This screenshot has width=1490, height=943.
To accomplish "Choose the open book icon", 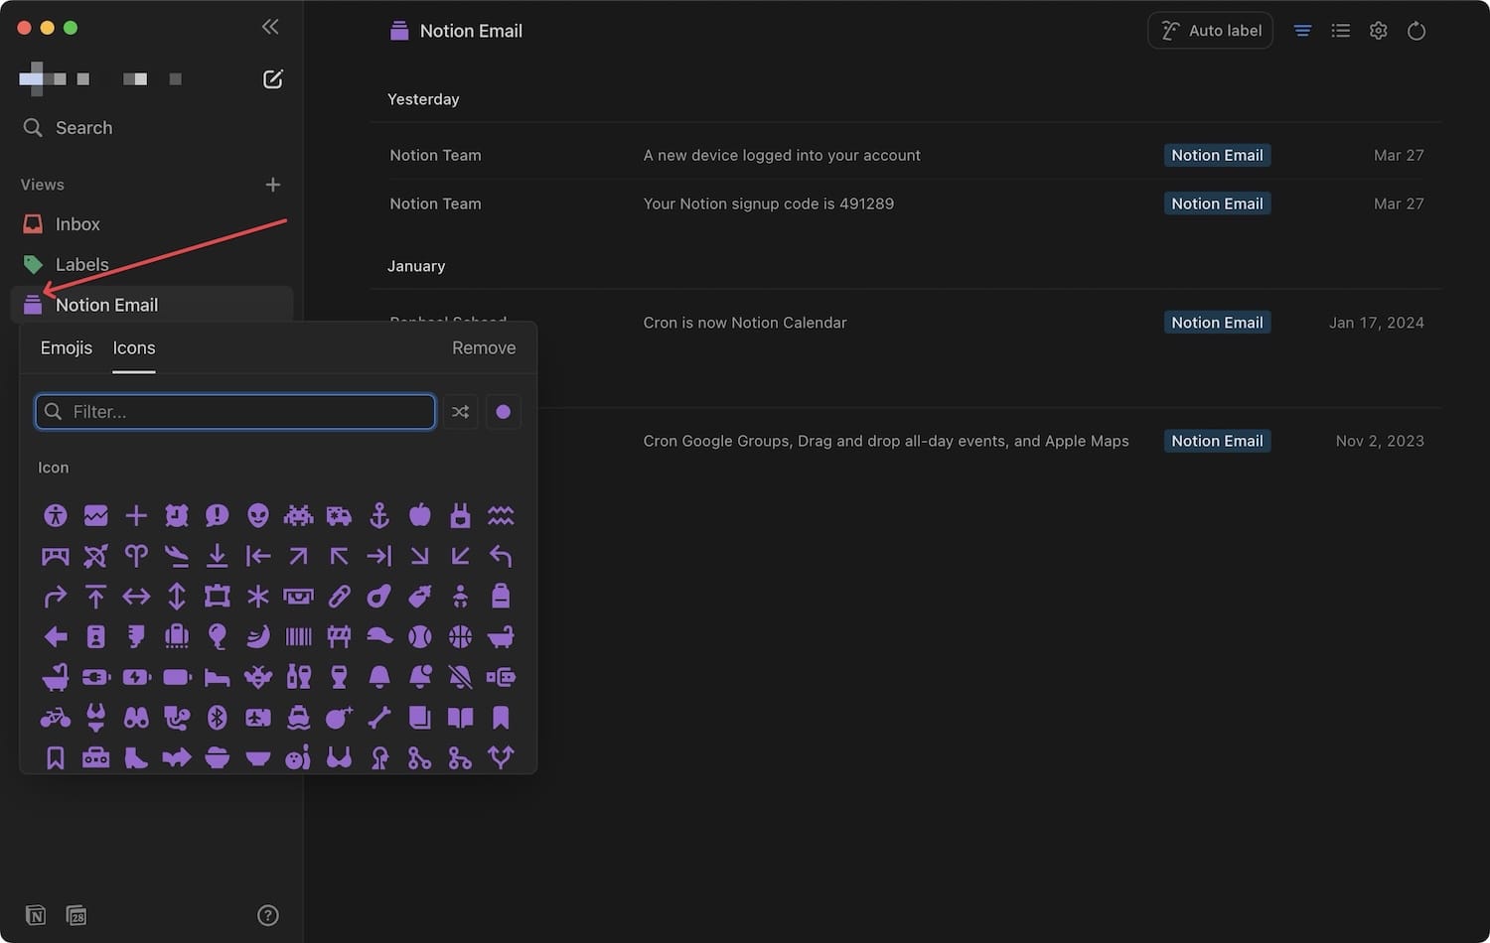I will coord(460,718).
